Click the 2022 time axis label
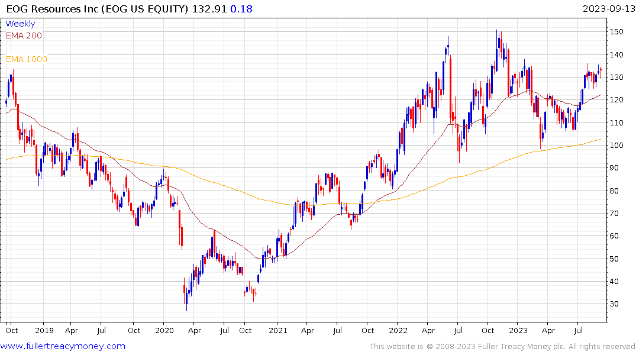 click(398, 331)
